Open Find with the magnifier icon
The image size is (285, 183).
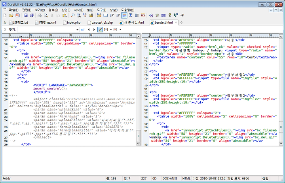(72, 15)
